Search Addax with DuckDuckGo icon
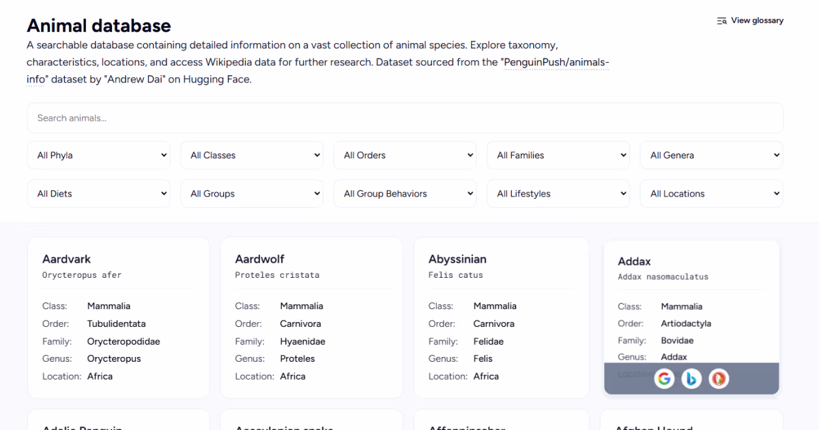819x430 pixels. (718, 379)
